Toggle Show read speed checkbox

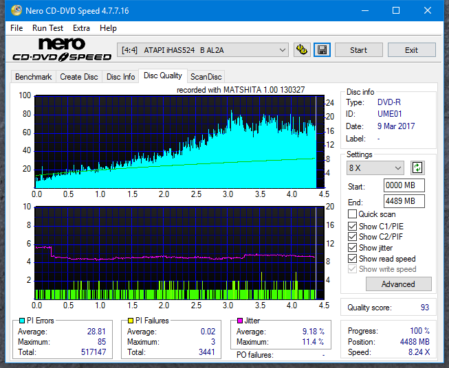click(x=352, y=258)
